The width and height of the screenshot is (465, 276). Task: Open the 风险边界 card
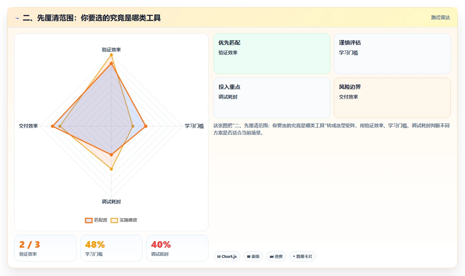[x=392, y=98]
